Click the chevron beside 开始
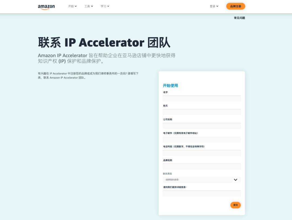The width and height of the screenshot is (292, 220). 76,6
